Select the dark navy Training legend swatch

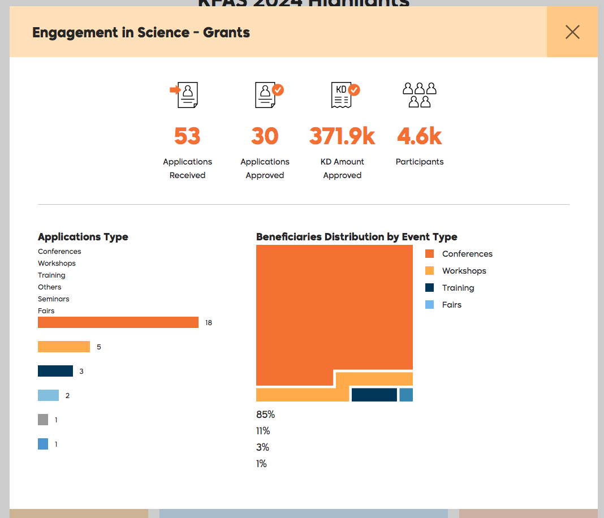coord(429,288)
